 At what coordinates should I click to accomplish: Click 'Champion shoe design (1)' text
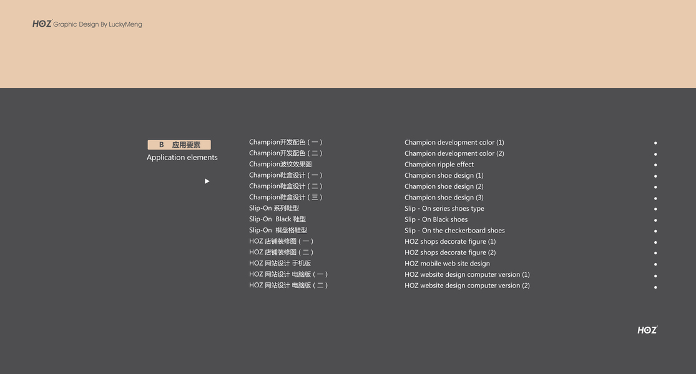[444, 176]
